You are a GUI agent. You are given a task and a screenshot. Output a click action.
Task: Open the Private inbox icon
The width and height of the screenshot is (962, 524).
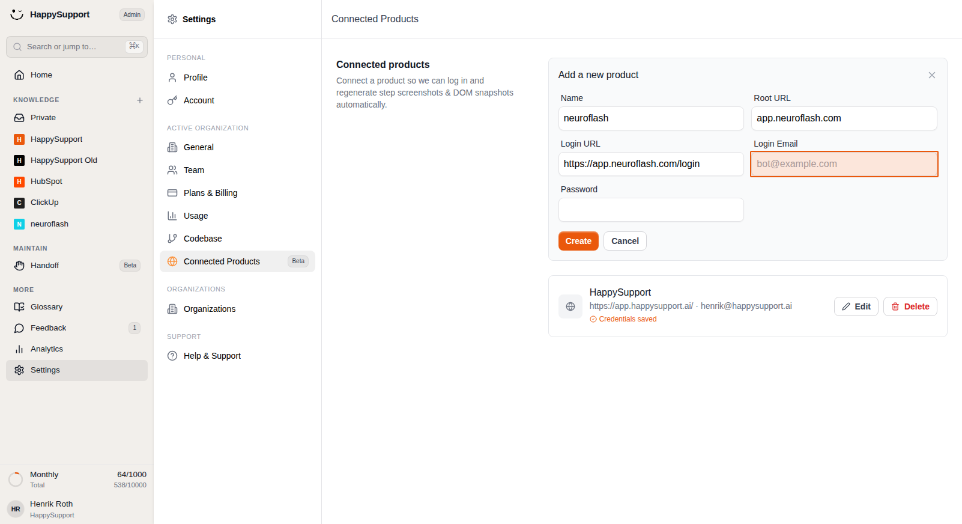click(x=19, y=118)
